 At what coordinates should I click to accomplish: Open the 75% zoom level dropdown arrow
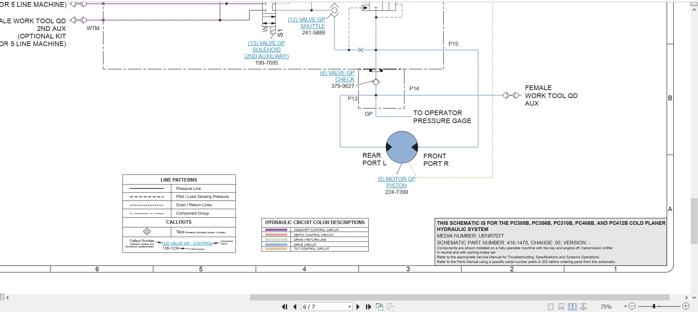(x=625, y=307)
